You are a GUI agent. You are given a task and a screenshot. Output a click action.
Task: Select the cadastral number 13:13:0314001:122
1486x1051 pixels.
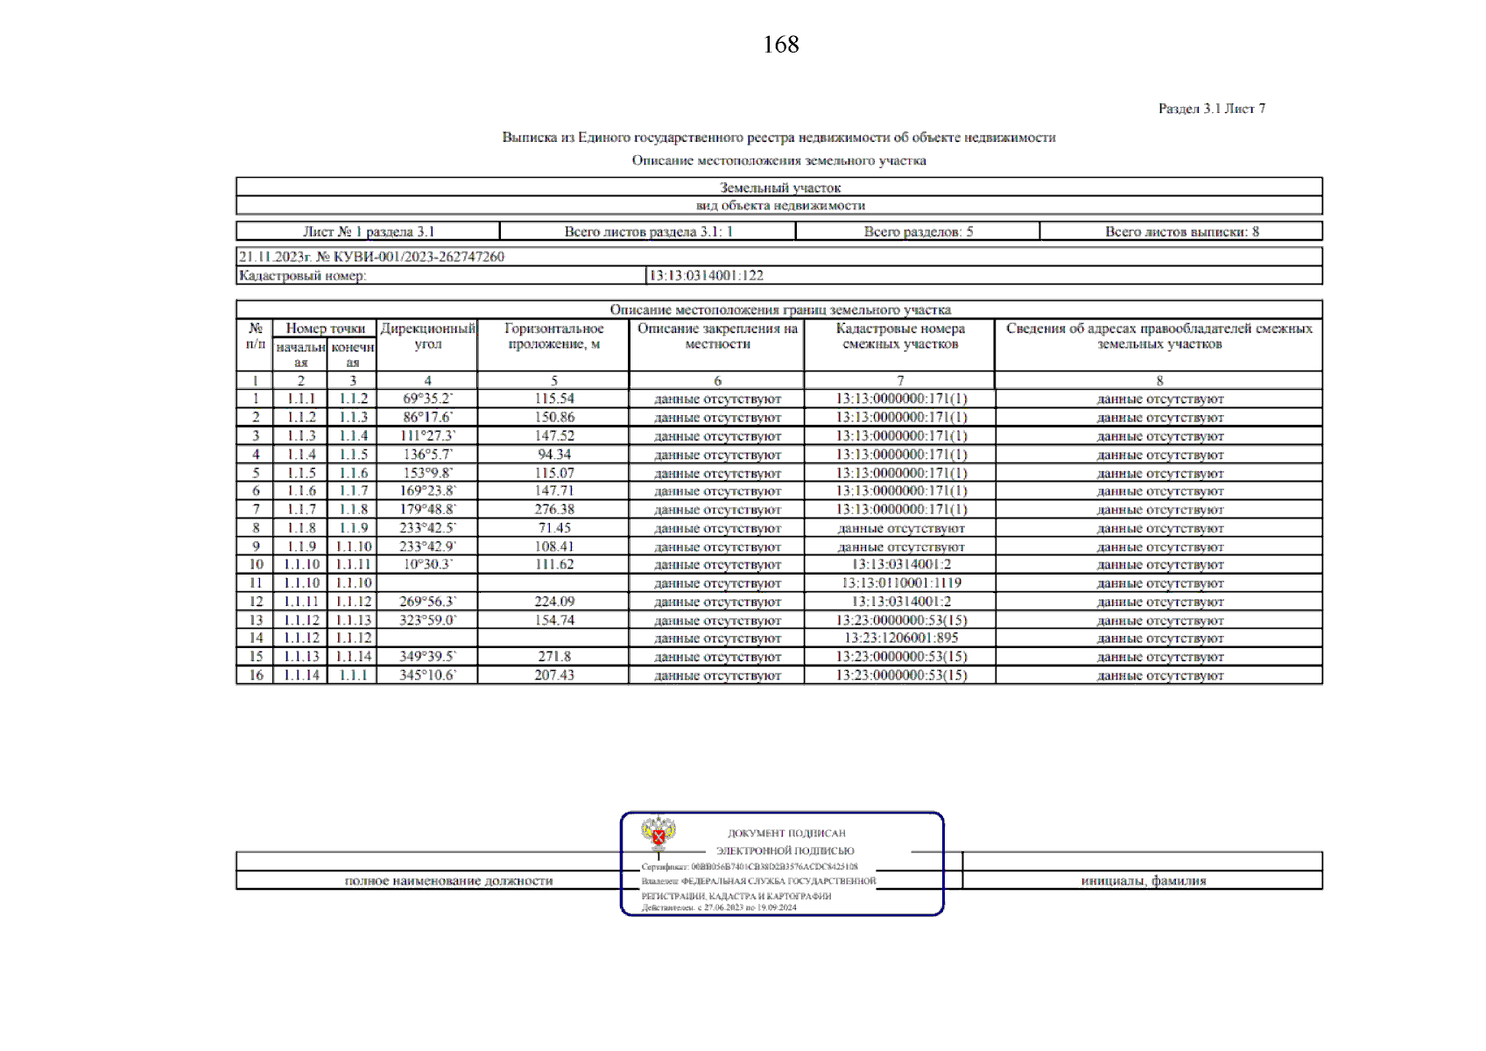[706, 276]
